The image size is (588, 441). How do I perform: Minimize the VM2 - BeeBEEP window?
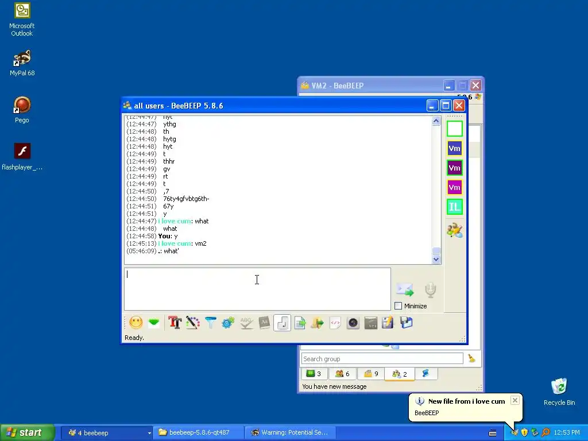coord(449,86)
